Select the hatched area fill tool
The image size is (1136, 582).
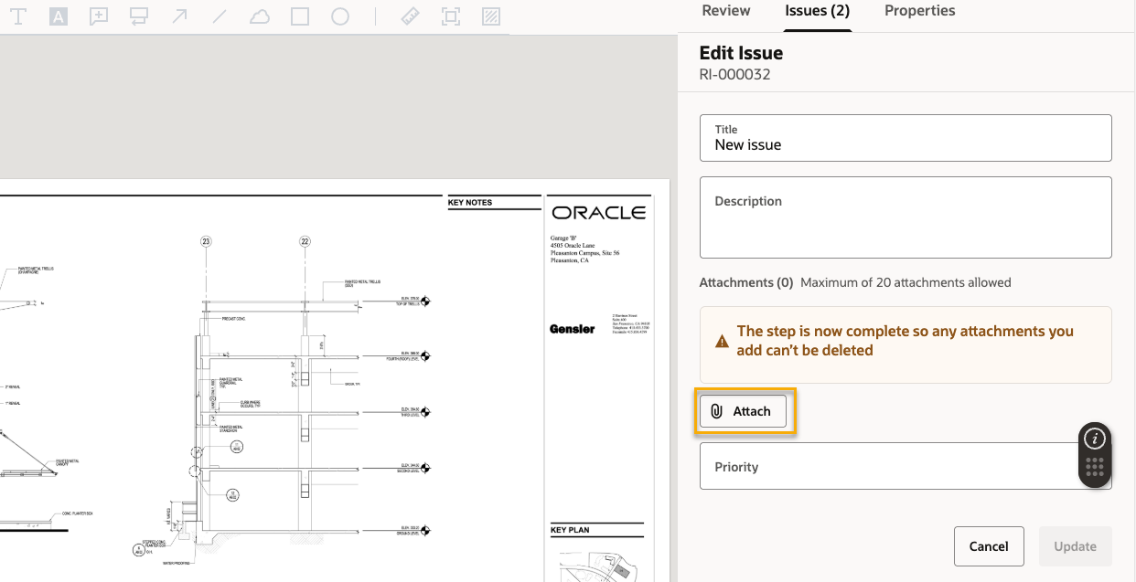click(x=491, y=16)
